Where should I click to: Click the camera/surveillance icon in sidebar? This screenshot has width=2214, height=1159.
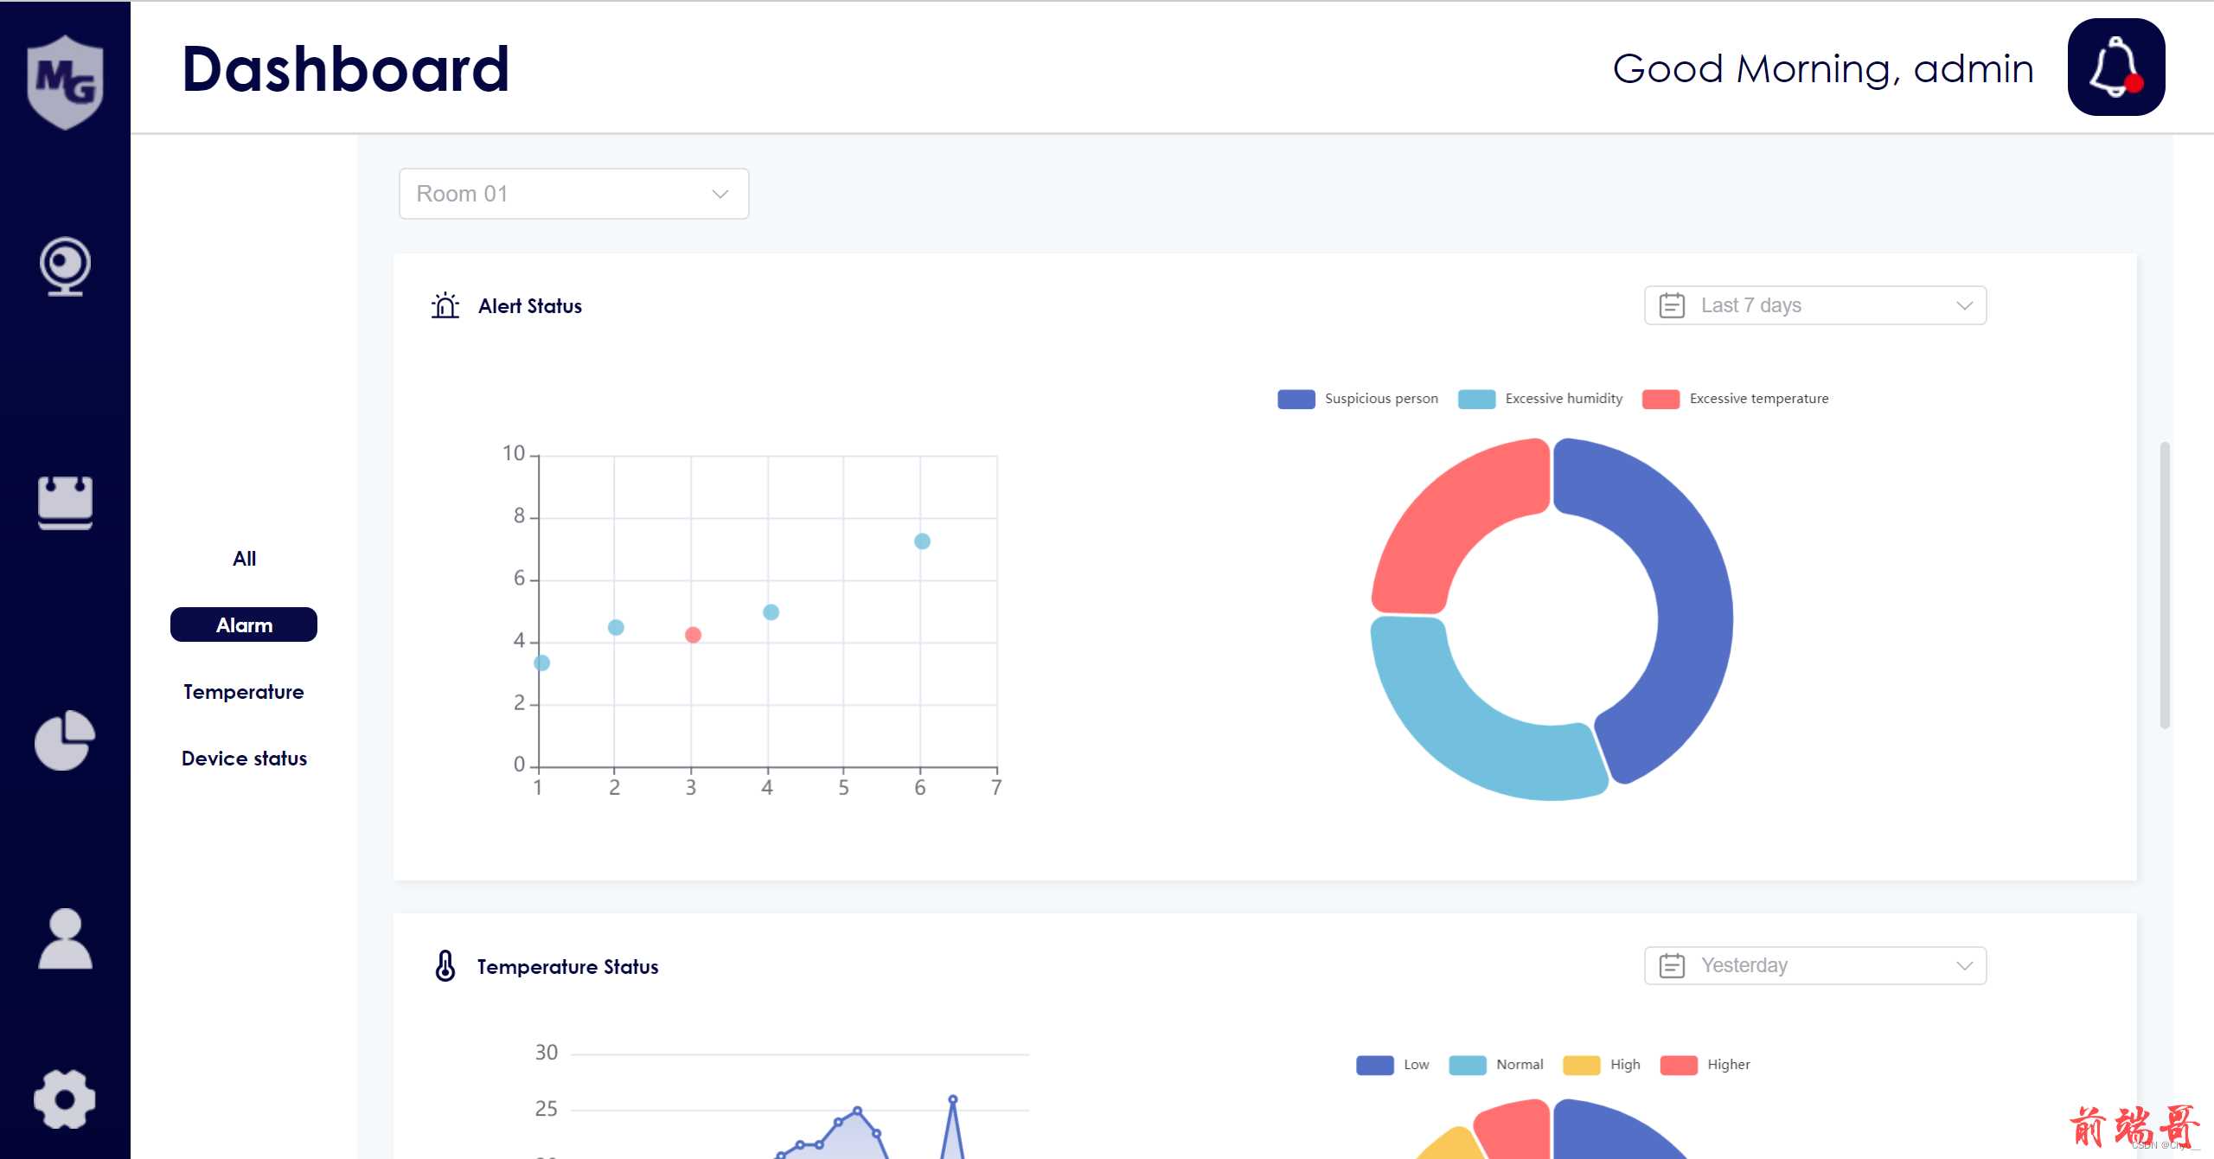coord(64,266)
